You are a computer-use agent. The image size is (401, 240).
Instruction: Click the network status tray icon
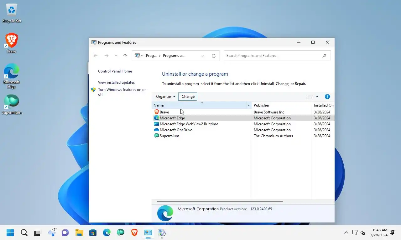point(355,232)
